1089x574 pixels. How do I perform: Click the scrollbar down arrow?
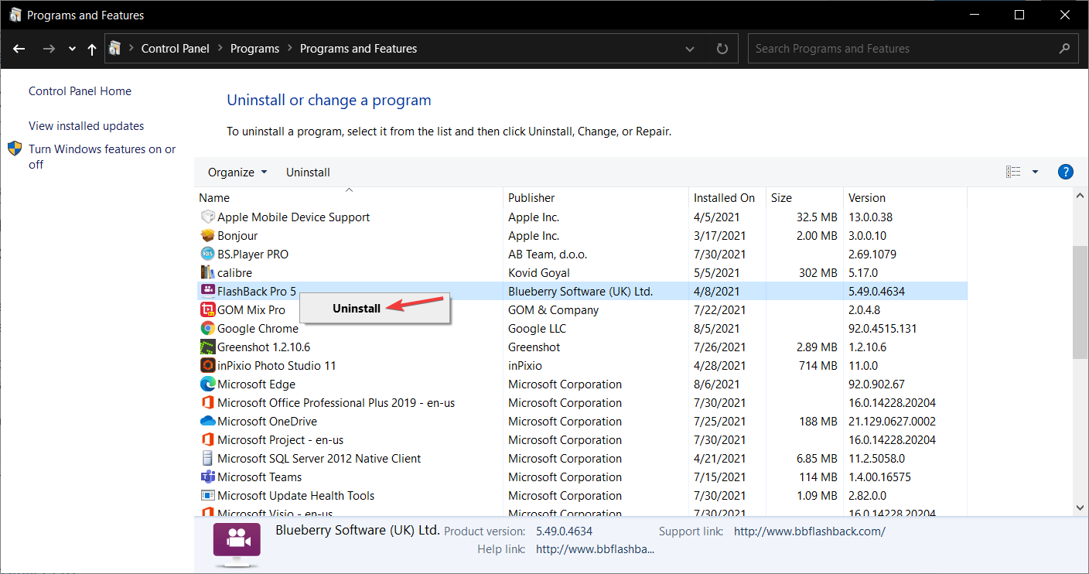click(x=1080, y=507)
